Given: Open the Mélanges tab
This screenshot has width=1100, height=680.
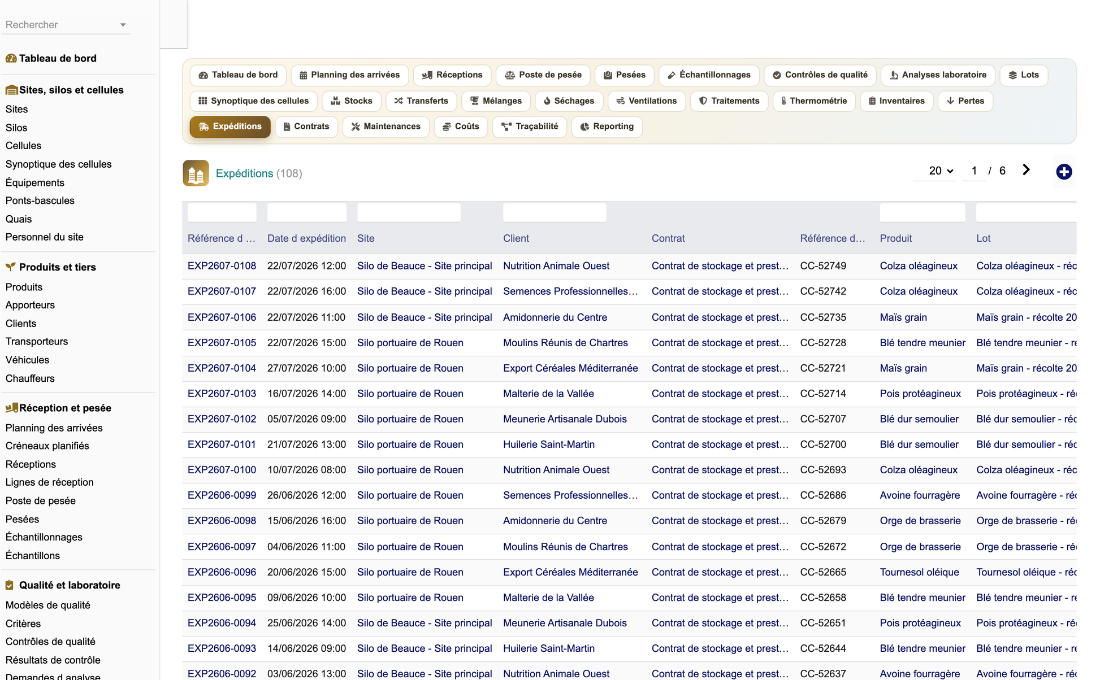Looking at the screenshot, I should (x=496, y=101).
